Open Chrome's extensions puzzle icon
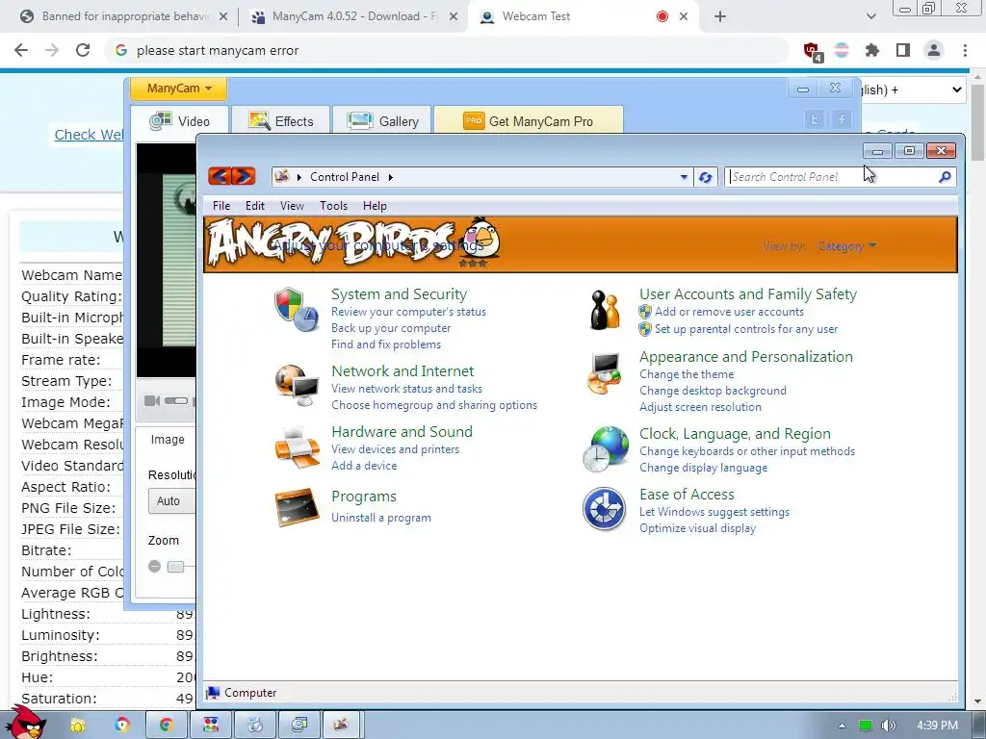This screenshot has width=986, height=739. point(872,50)
